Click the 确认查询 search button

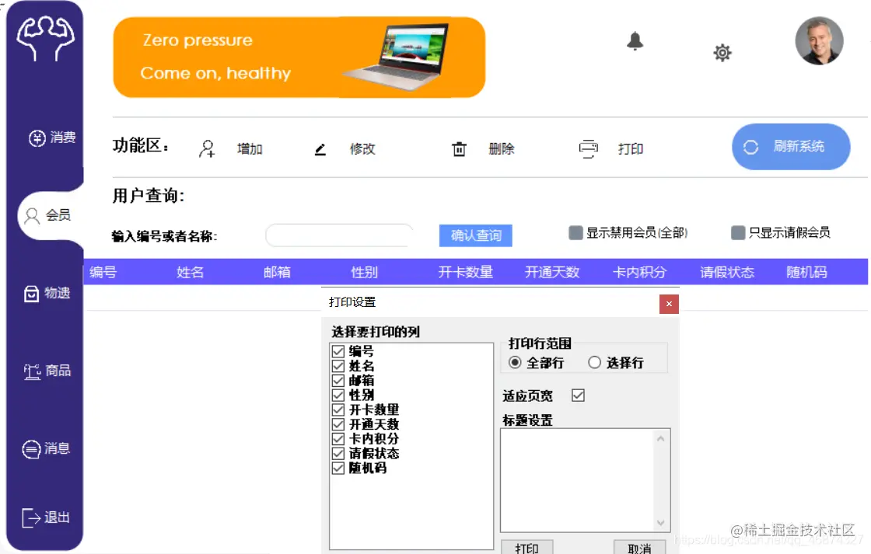(x=475, y=235)
